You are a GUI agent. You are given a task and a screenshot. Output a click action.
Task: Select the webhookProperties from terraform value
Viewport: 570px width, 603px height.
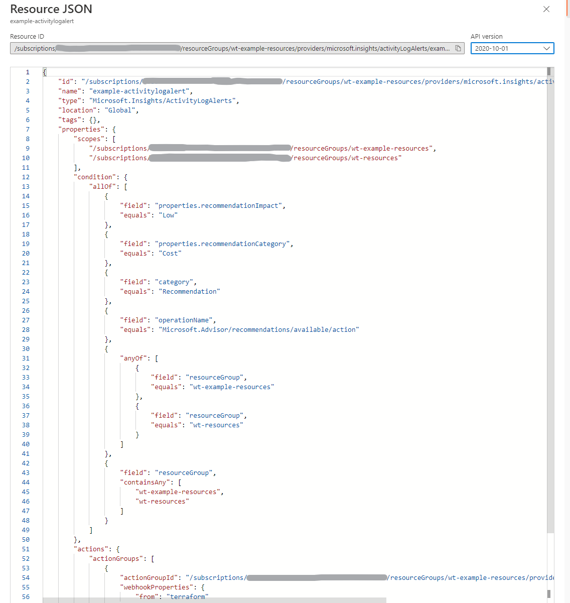(188, 596)
